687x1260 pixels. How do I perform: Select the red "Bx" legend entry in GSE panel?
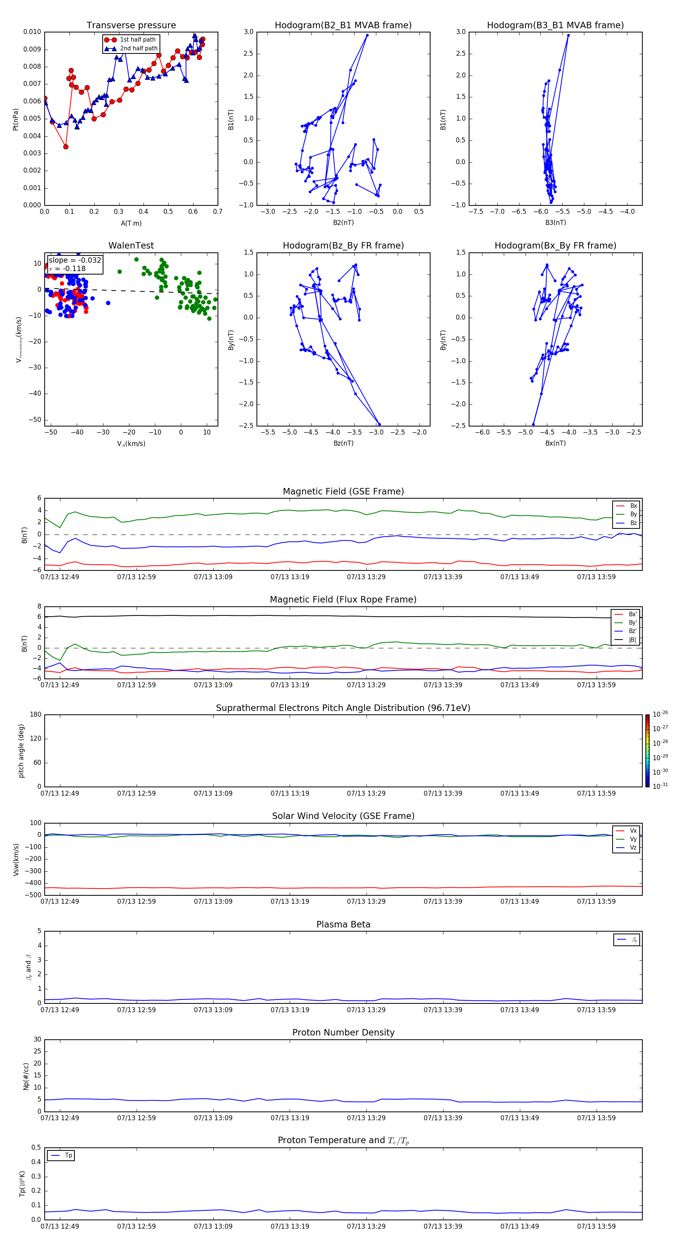(626, 506)
